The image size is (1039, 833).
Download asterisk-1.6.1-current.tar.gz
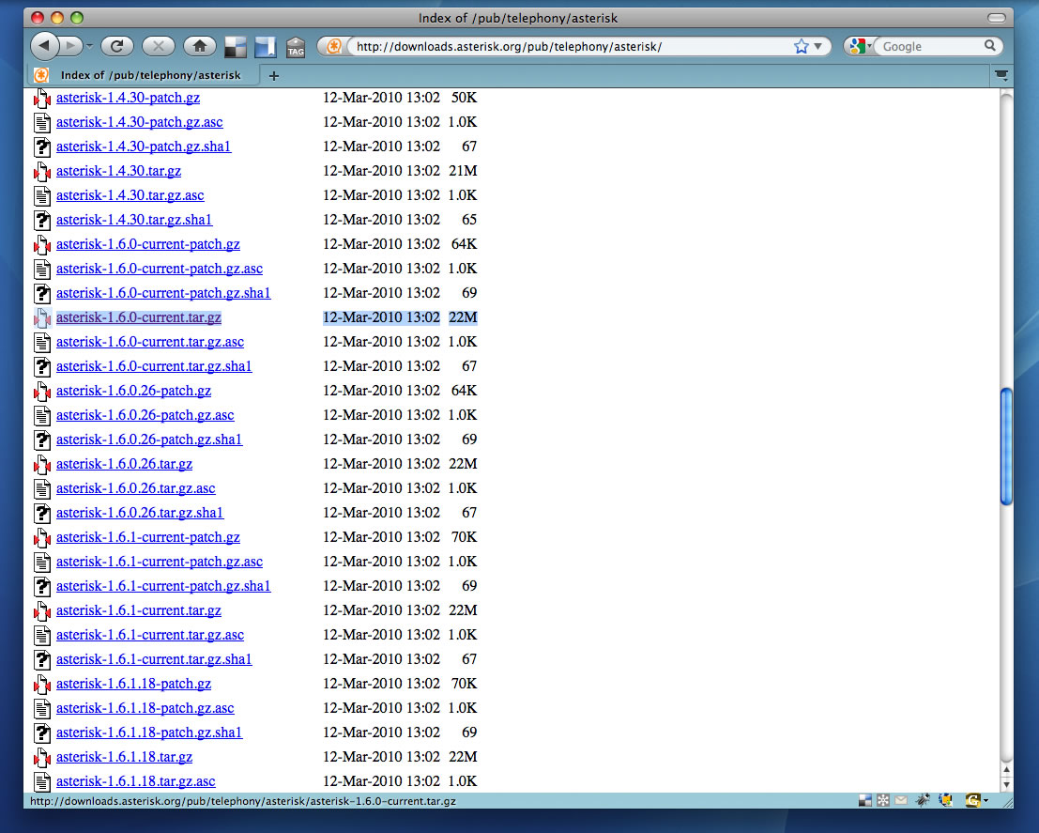pyautogui.click(x=138, y=610)
